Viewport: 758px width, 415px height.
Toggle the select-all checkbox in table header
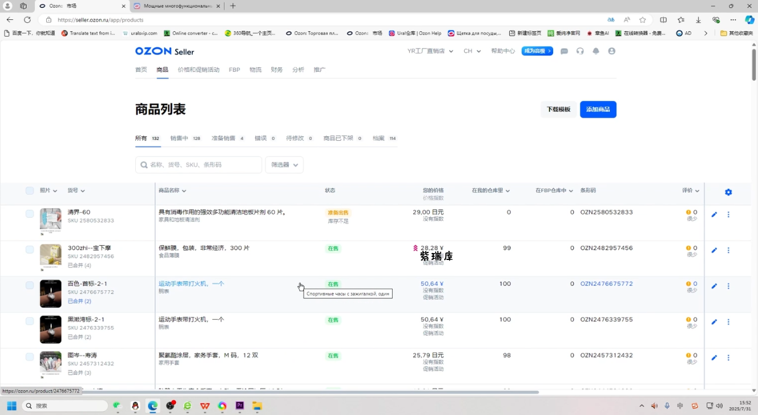tap(30, 191)
